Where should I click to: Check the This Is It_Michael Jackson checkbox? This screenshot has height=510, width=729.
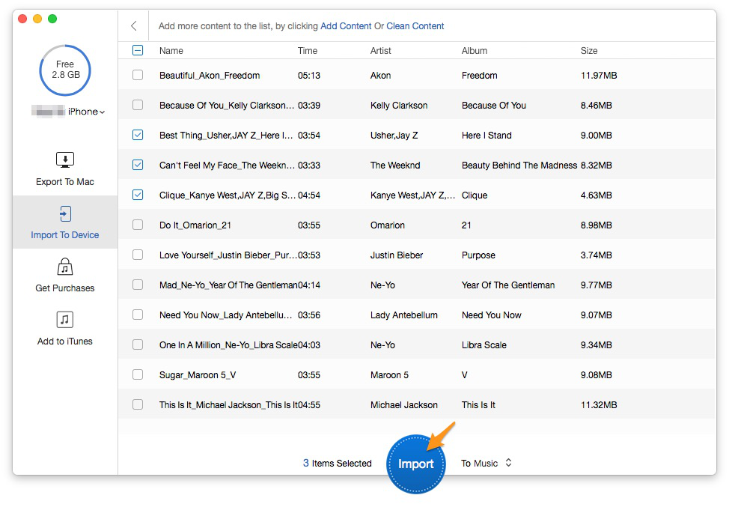click(x=138, y=404)
